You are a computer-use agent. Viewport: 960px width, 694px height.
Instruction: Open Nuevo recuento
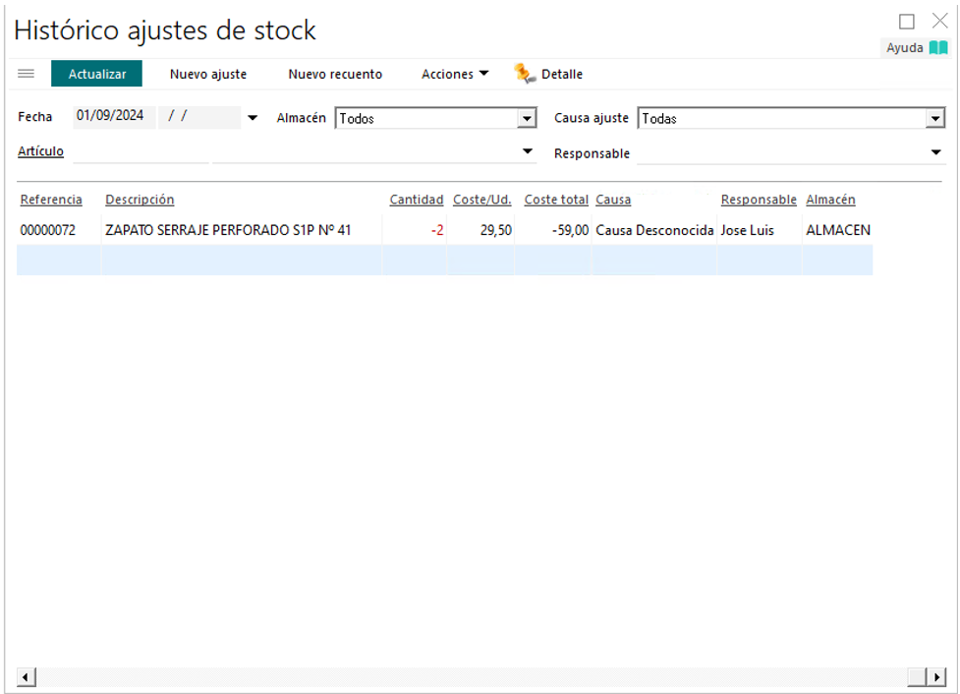(335, 74)
